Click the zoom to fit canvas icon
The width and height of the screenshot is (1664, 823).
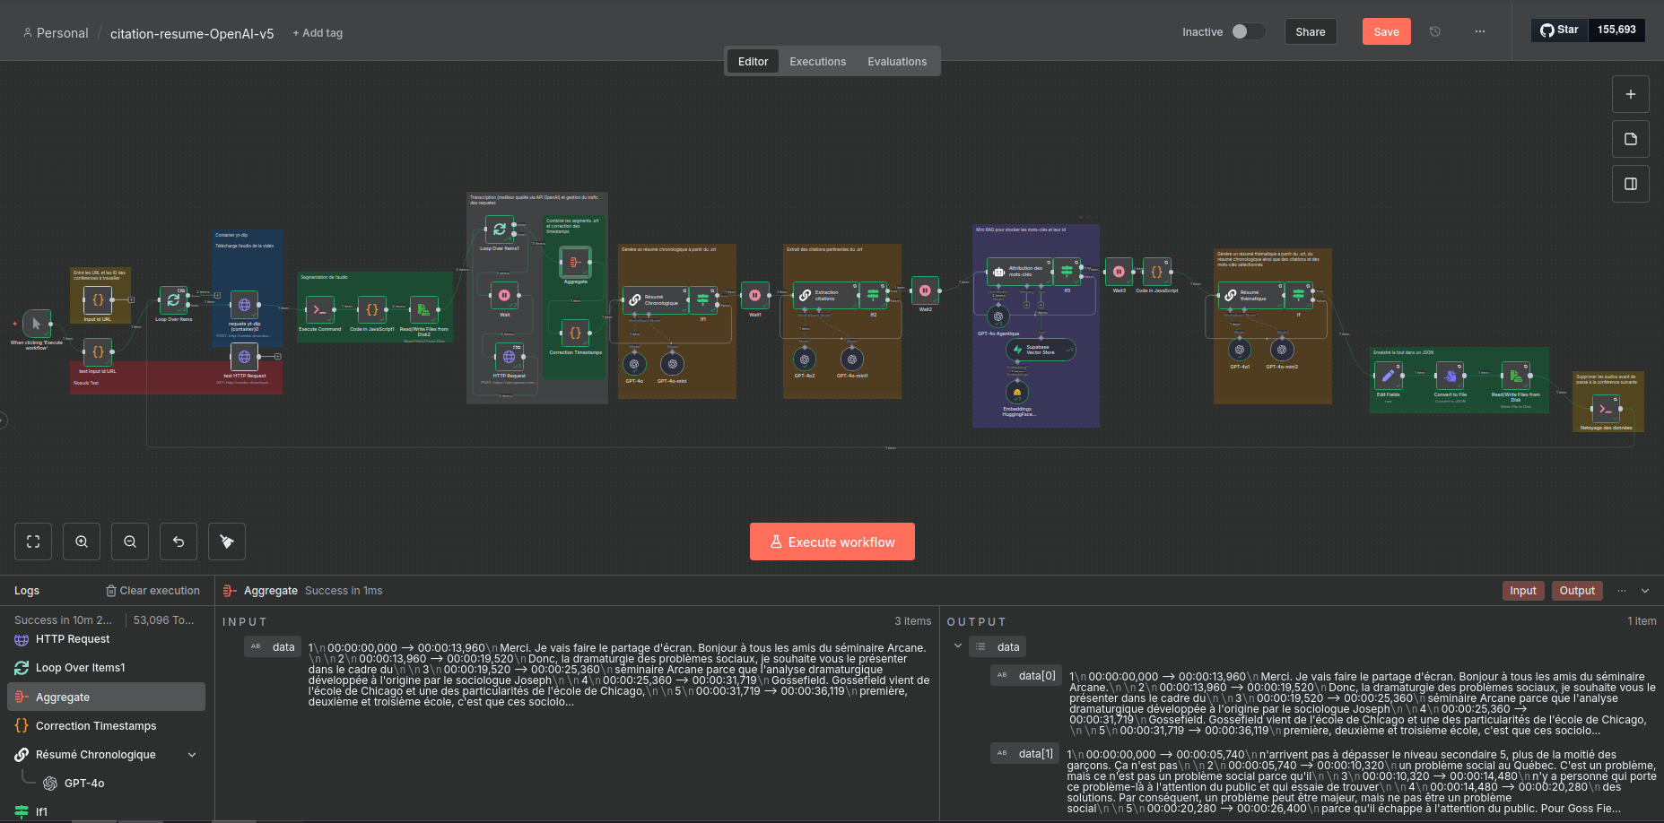33,541
